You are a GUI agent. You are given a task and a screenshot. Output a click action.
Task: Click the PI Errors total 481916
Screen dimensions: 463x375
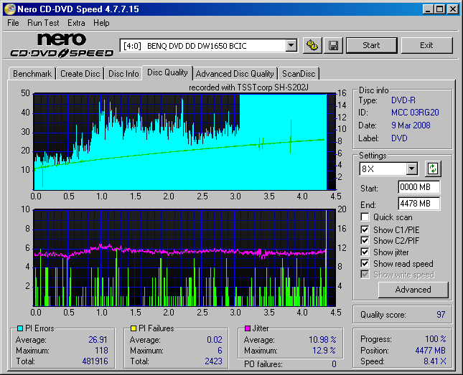[95, 361]
